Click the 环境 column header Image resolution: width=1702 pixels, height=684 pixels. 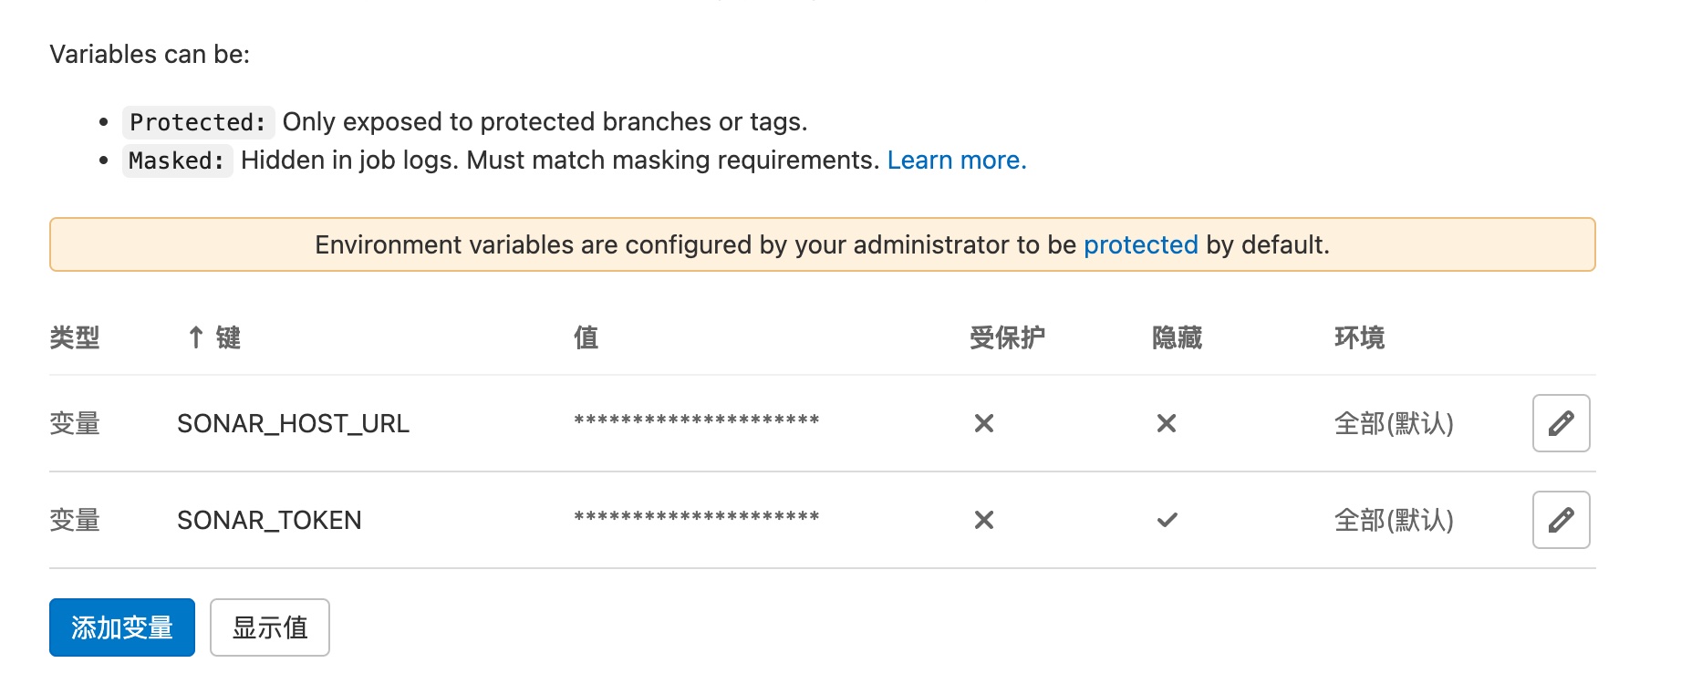(x=1359, y=337)
